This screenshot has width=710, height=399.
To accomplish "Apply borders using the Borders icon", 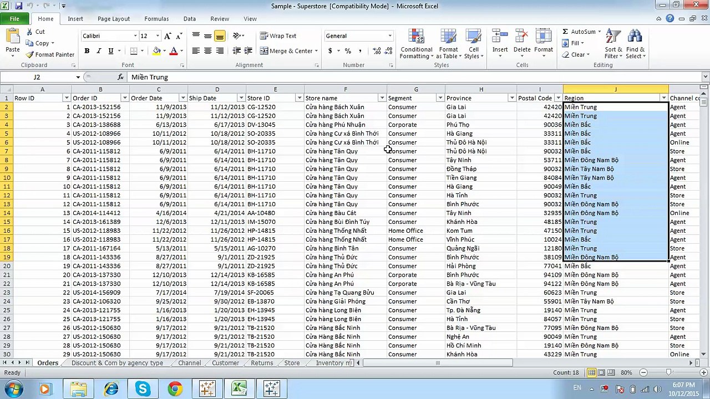I will (134, 51).
